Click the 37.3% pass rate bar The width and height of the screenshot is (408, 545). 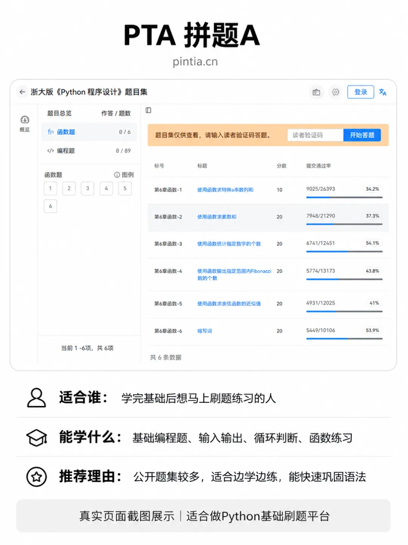click(x=344, y=224)
